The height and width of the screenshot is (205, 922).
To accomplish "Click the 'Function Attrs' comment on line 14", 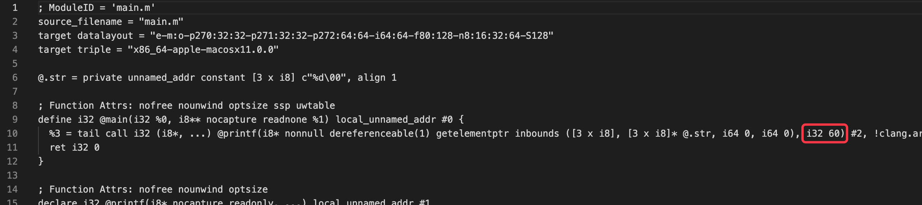I will (153, 189).
